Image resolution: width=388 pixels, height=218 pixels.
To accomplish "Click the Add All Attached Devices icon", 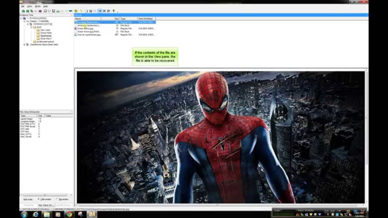I will [x=28, y=11].
